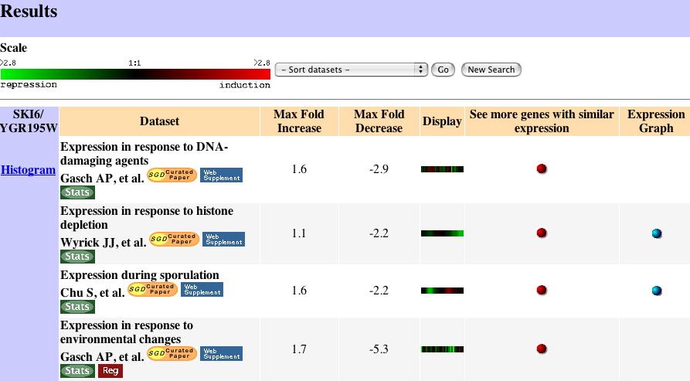Click display heatmap strip for environmental changes
Image resolution: width=690 pixels, height=381 pixels.
(442, 349)
